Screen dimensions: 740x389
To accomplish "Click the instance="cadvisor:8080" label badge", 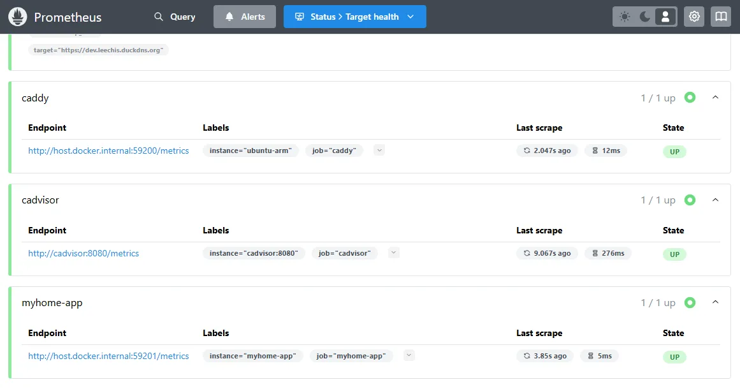I will 254,254.
